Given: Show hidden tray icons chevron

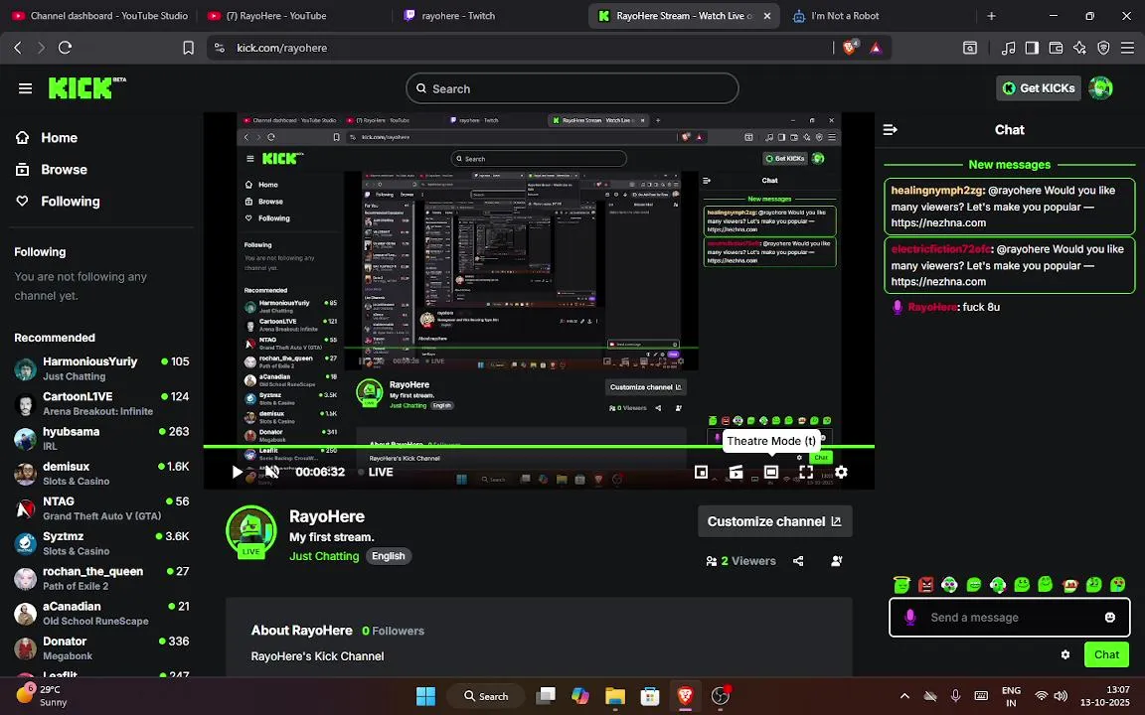Looking at the screenshot, I should coord(904,696).
